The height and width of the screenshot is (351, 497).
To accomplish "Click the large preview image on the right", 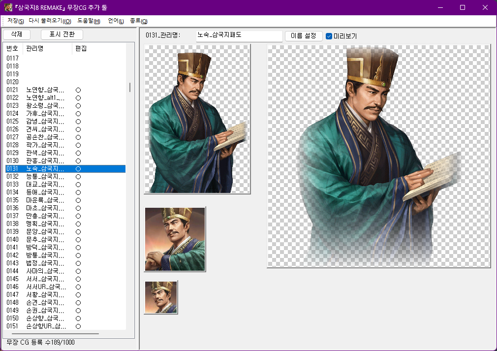I will (x=379, y=156).
